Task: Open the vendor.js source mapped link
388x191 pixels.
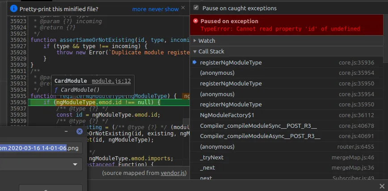Action: pos(173,173)
